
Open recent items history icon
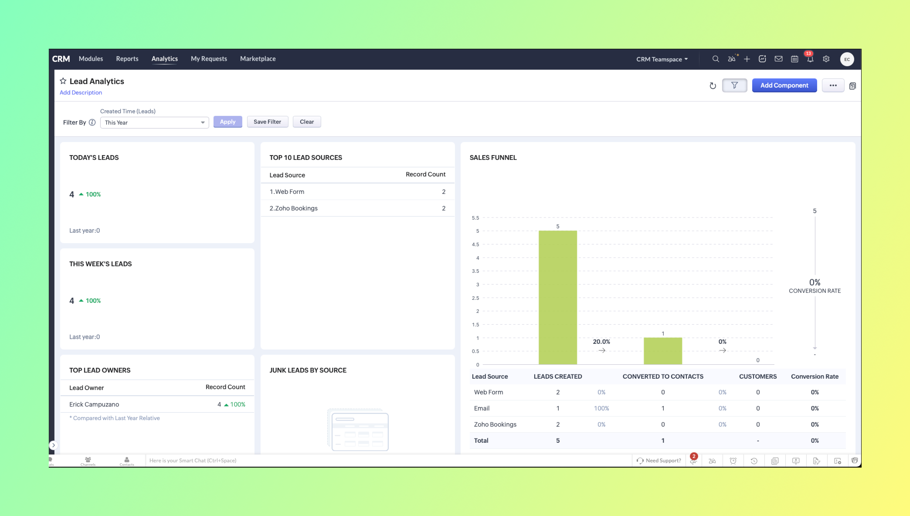click(x=754, y=461)
